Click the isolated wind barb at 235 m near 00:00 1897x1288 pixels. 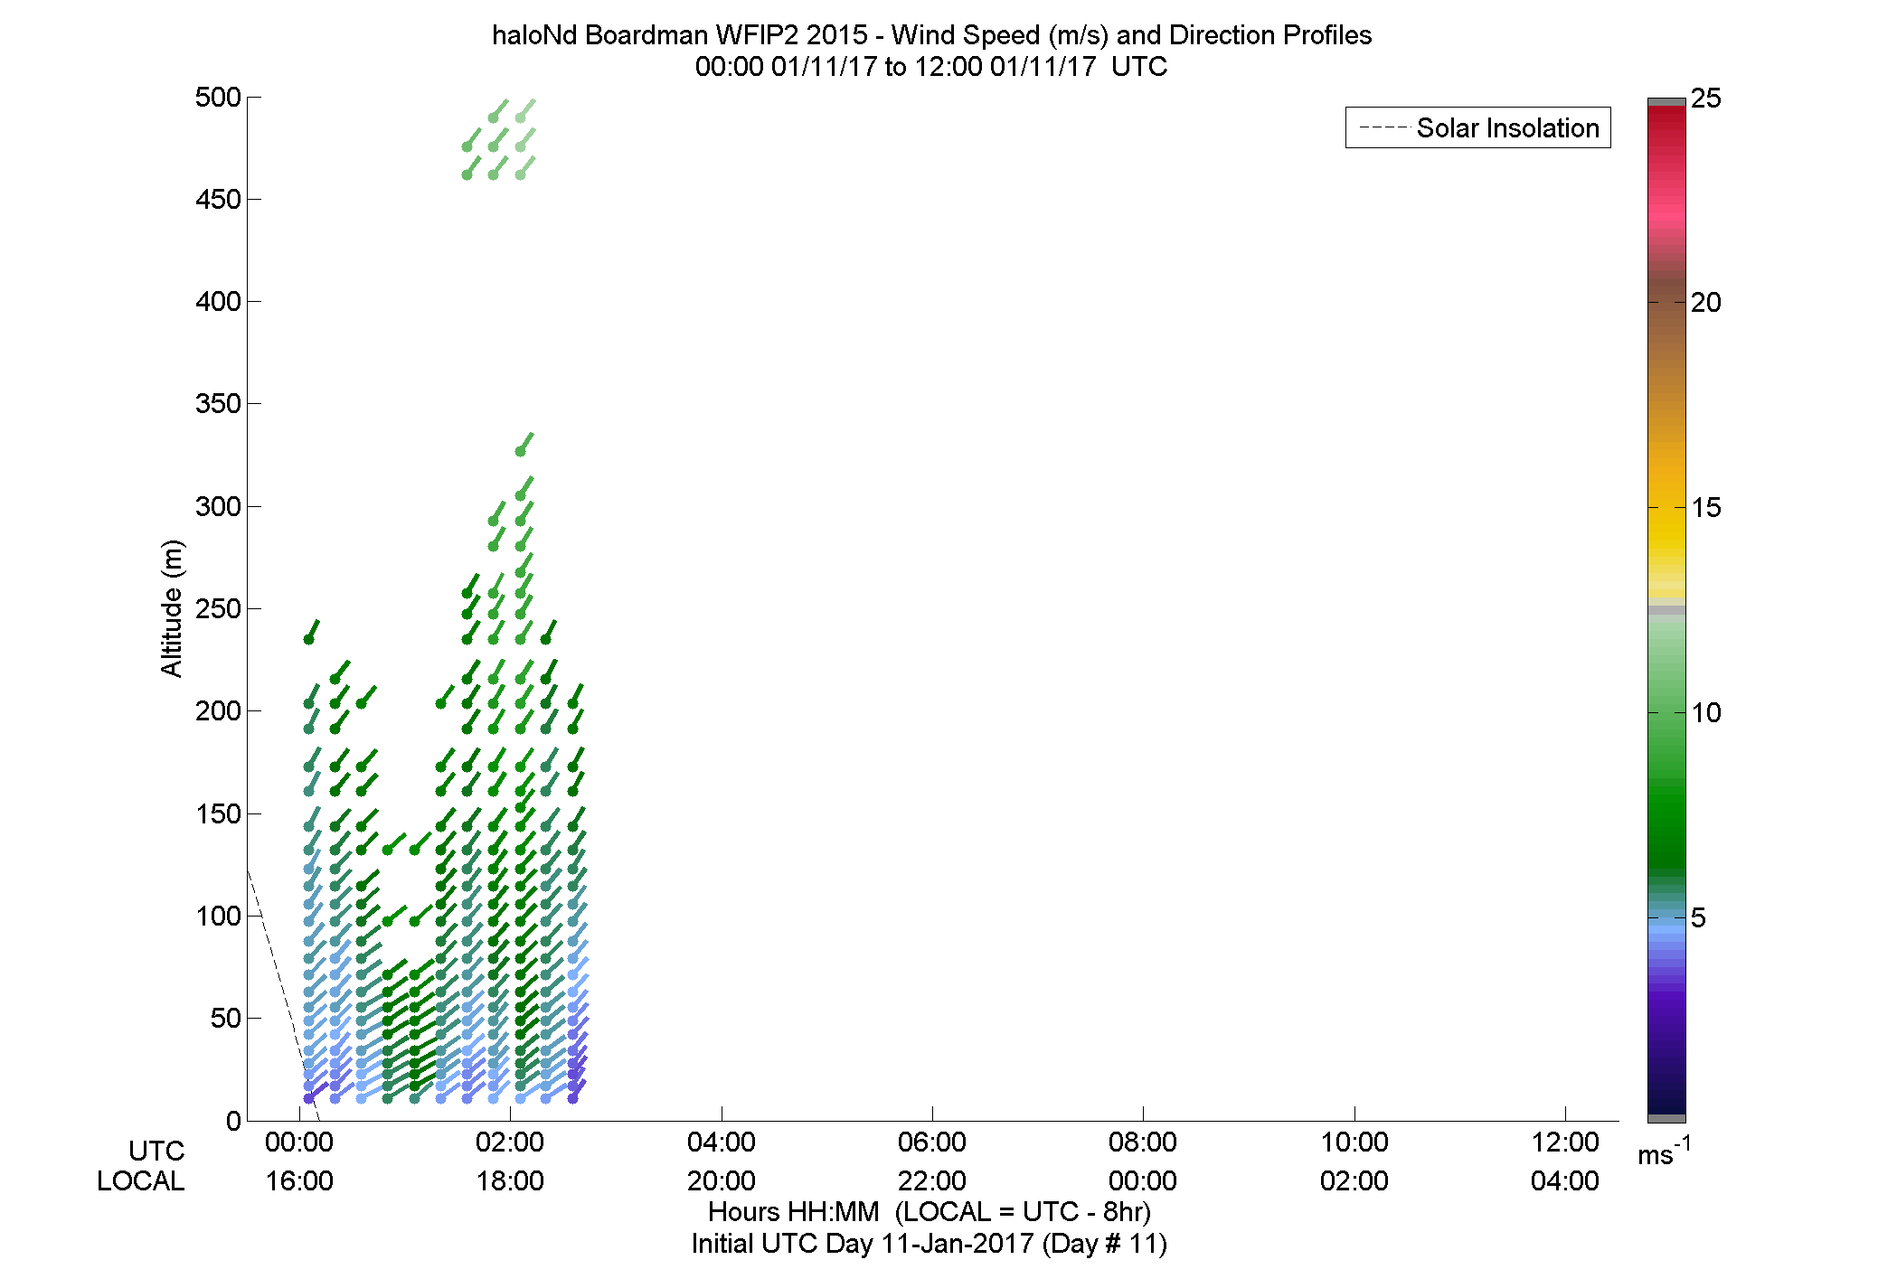pos(313,631)
